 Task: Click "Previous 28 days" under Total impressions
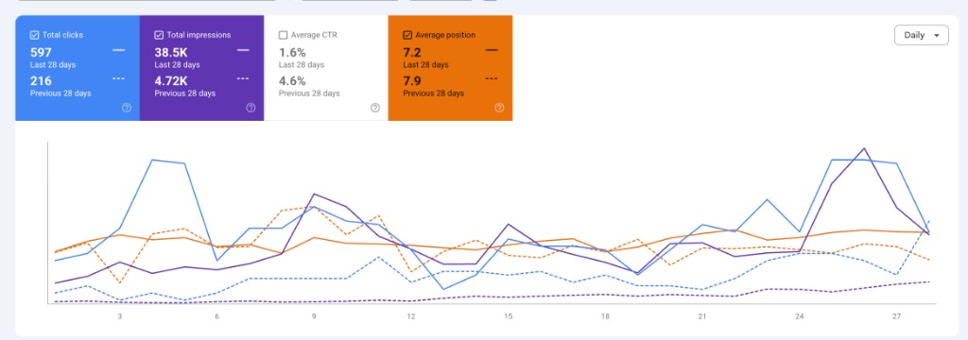point(185,93)
